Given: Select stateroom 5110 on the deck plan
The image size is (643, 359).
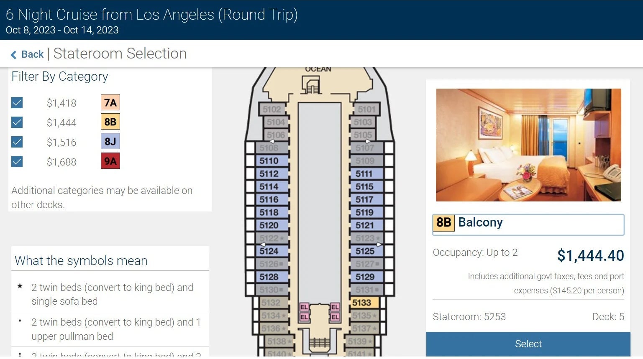Looking at the screenshot, I should tap(269, 161).
